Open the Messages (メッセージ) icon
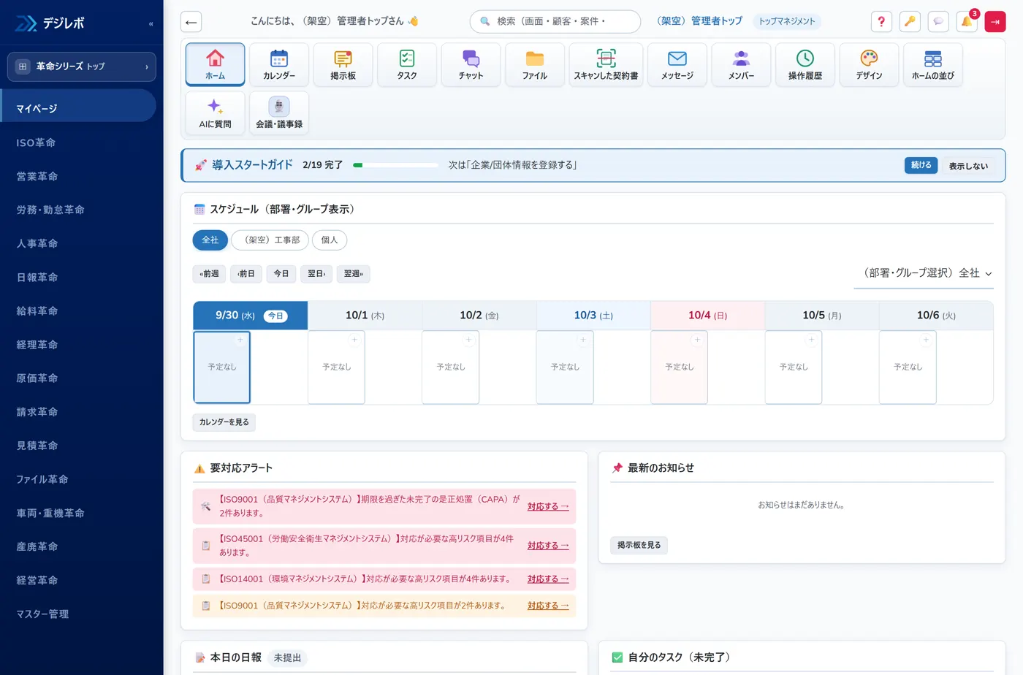The width and height of the screenshot is (1023, 675). click(677, 64)
